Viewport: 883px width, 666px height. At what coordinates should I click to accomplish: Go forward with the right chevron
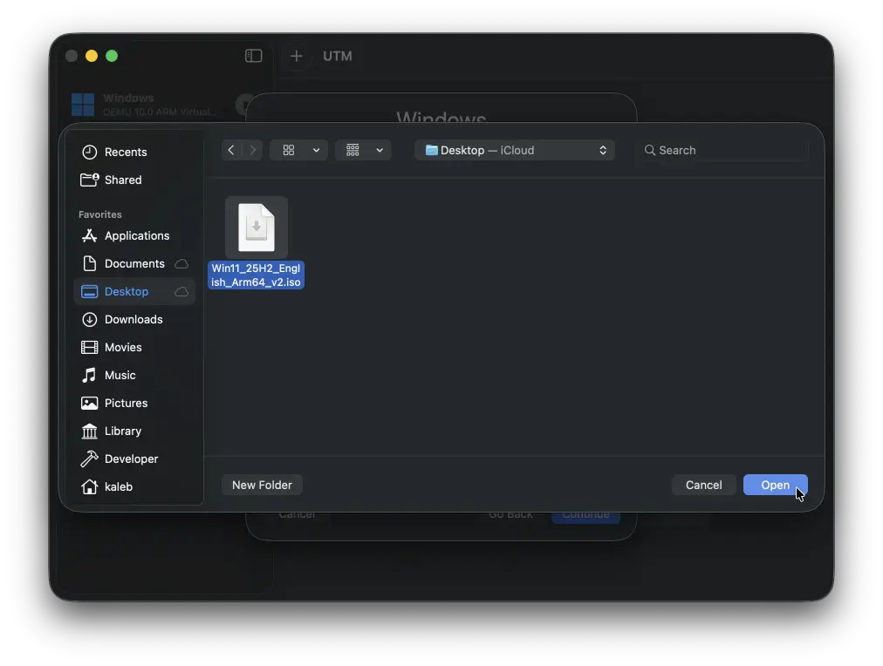[252, 150]
